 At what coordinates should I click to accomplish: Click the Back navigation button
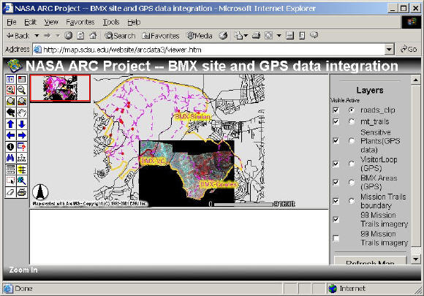tap(18, 35)
